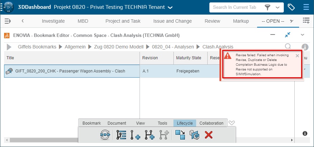
Task: Open the widget menu chevron
Action: 303,35
